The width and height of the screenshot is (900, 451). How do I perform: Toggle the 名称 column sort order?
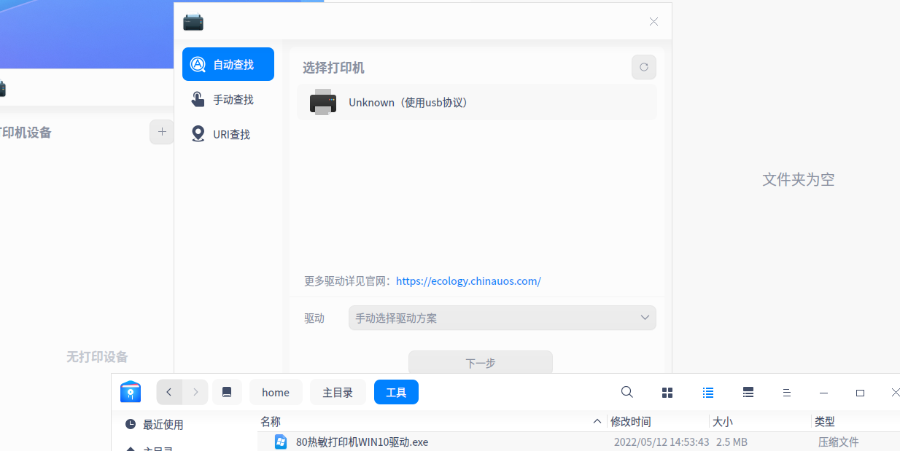[x=270, y=421]
